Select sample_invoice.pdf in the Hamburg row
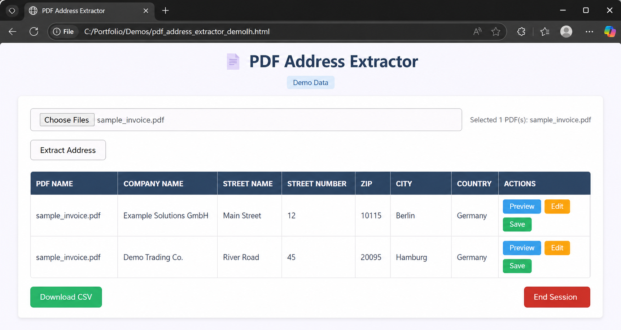 (x=74, y=257)
